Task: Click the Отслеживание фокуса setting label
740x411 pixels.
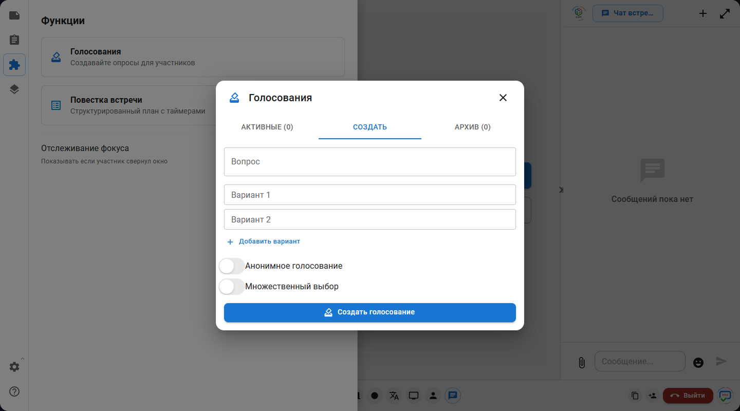Action: click(x=85, y=148)
